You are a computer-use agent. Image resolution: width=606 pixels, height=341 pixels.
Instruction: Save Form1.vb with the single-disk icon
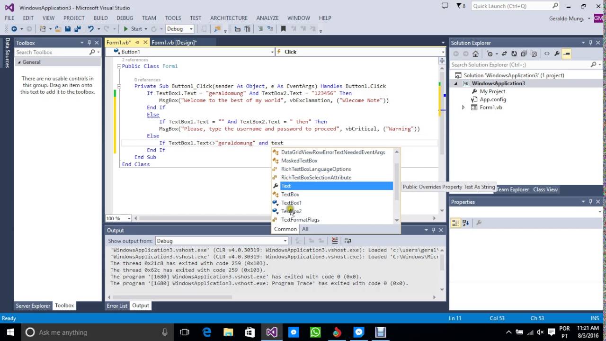point(68,29)
